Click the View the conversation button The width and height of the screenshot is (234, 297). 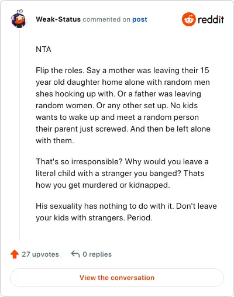pyautogui.click(x=117, y=278)
